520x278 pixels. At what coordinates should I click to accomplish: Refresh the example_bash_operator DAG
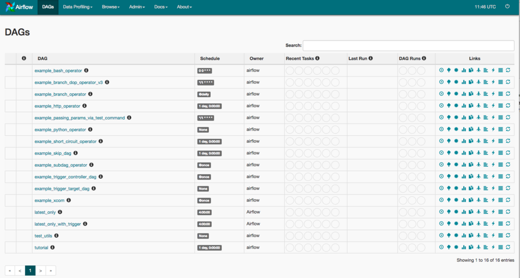[x=508, y=70]
